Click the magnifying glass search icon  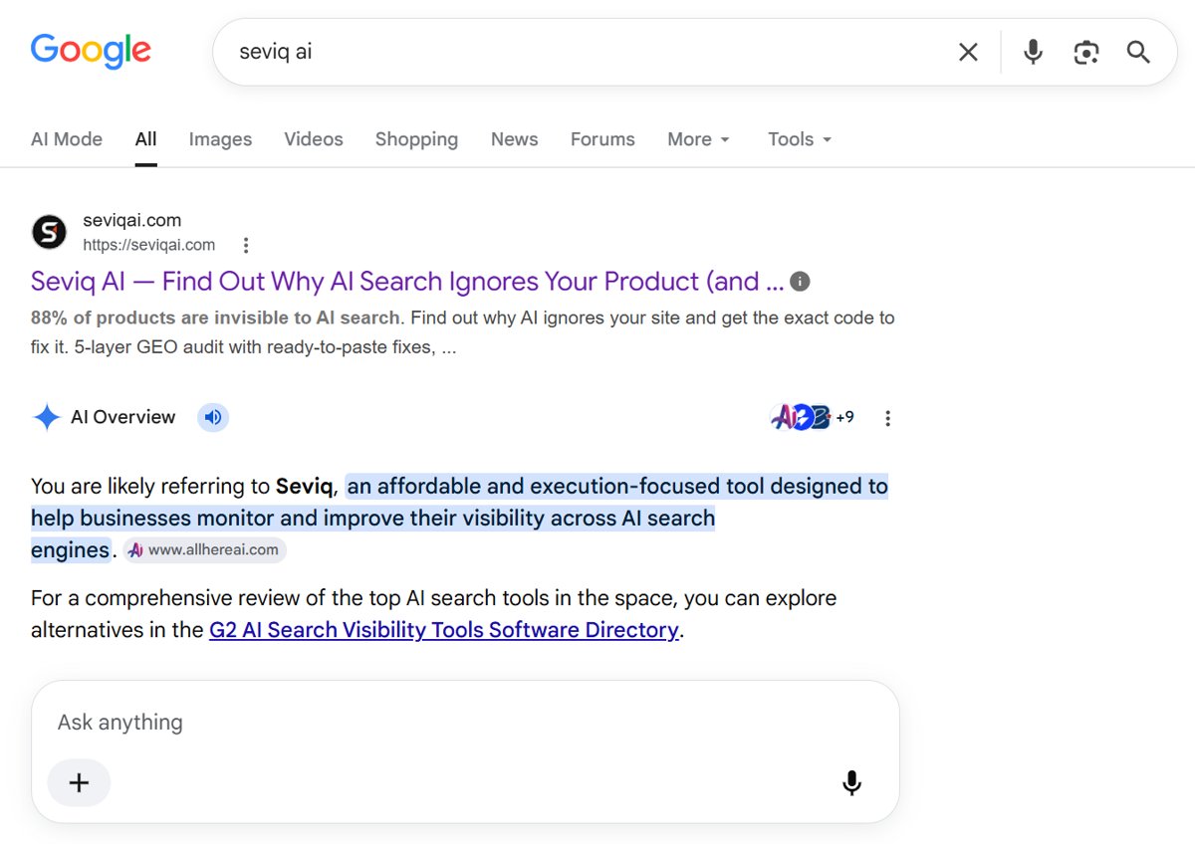tap(1138, 52)
